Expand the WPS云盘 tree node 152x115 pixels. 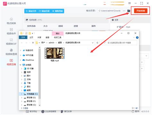click(21, 55)
